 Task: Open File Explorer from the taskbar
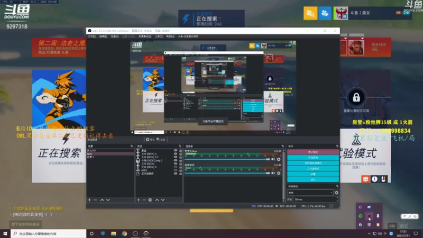click(x=114, y=233)
